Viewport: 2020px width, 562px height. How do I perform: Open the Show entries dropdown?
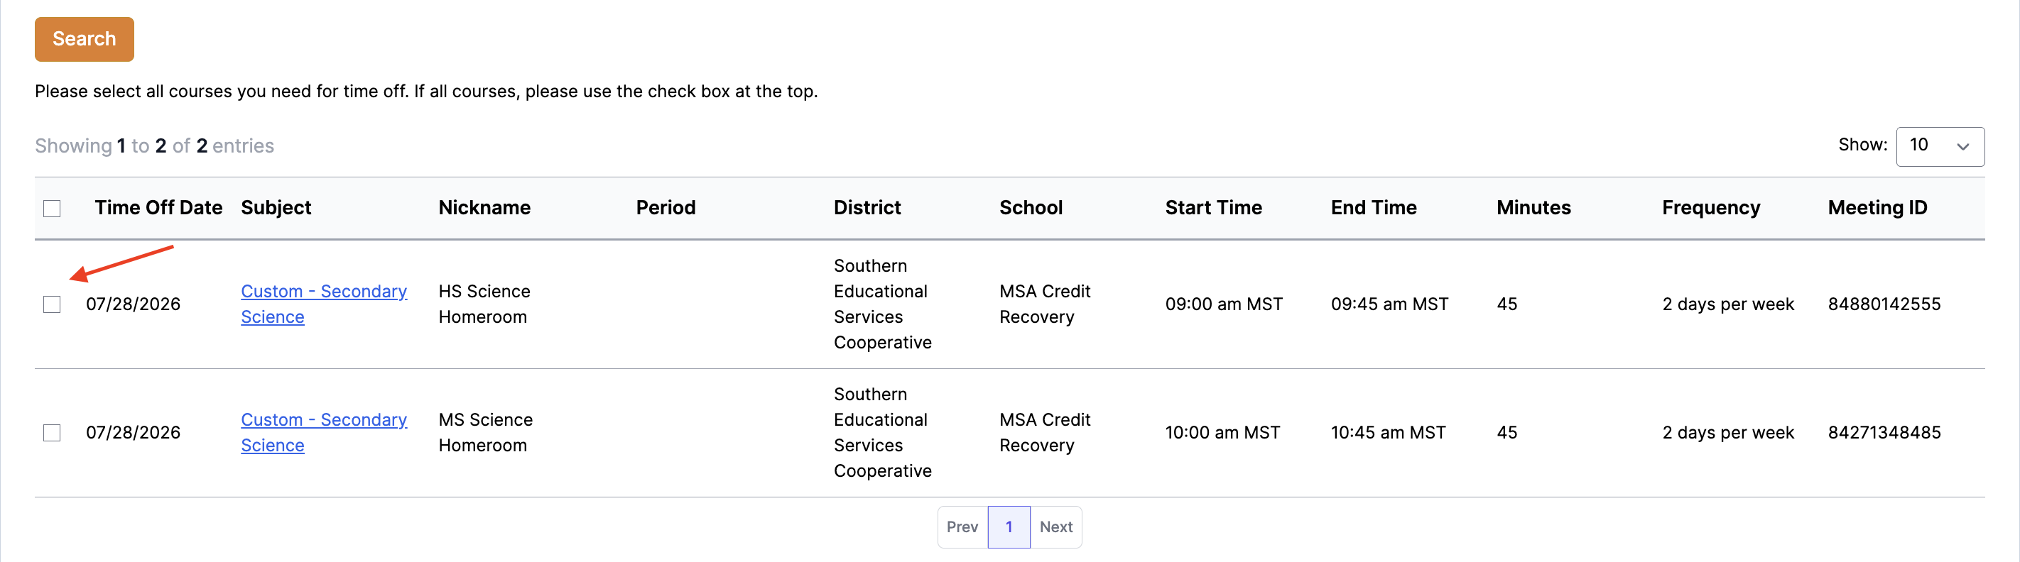click(x=1939, y=147)
